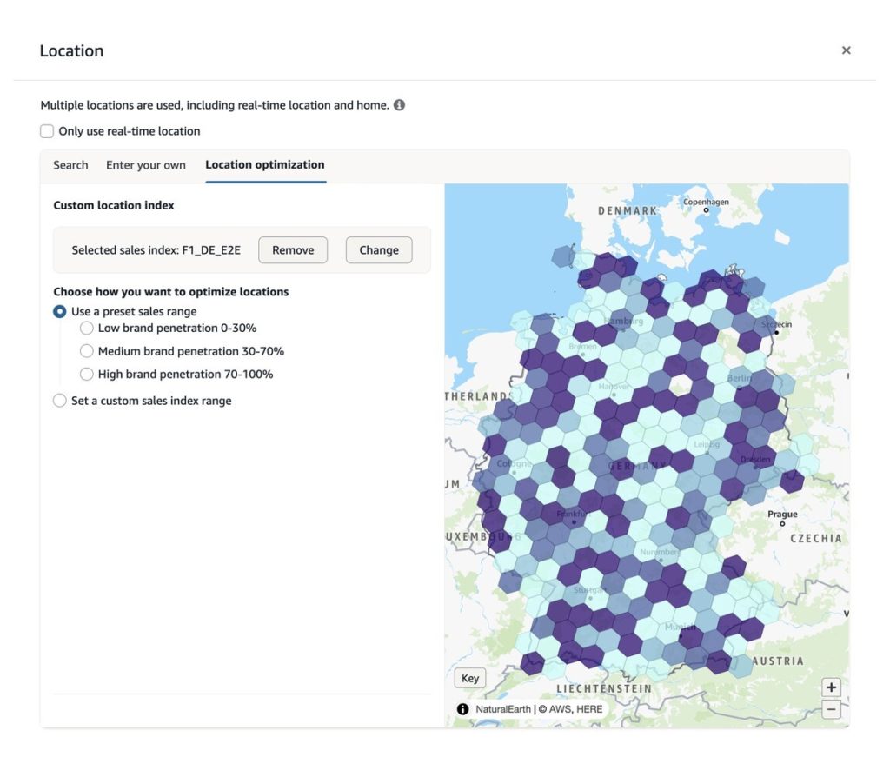Click the AUSTRIA country label

778,661
